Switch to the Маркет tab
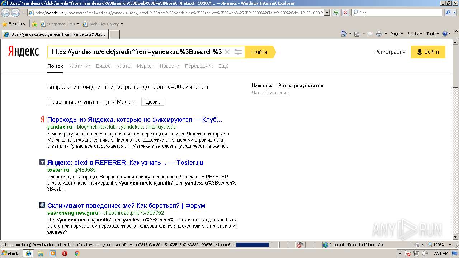This screenshot has width=459, height=258. pos(146,66)
